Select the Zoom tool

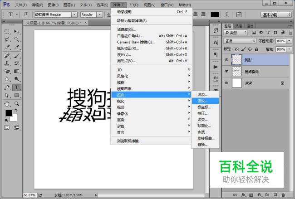pos(17,104)
